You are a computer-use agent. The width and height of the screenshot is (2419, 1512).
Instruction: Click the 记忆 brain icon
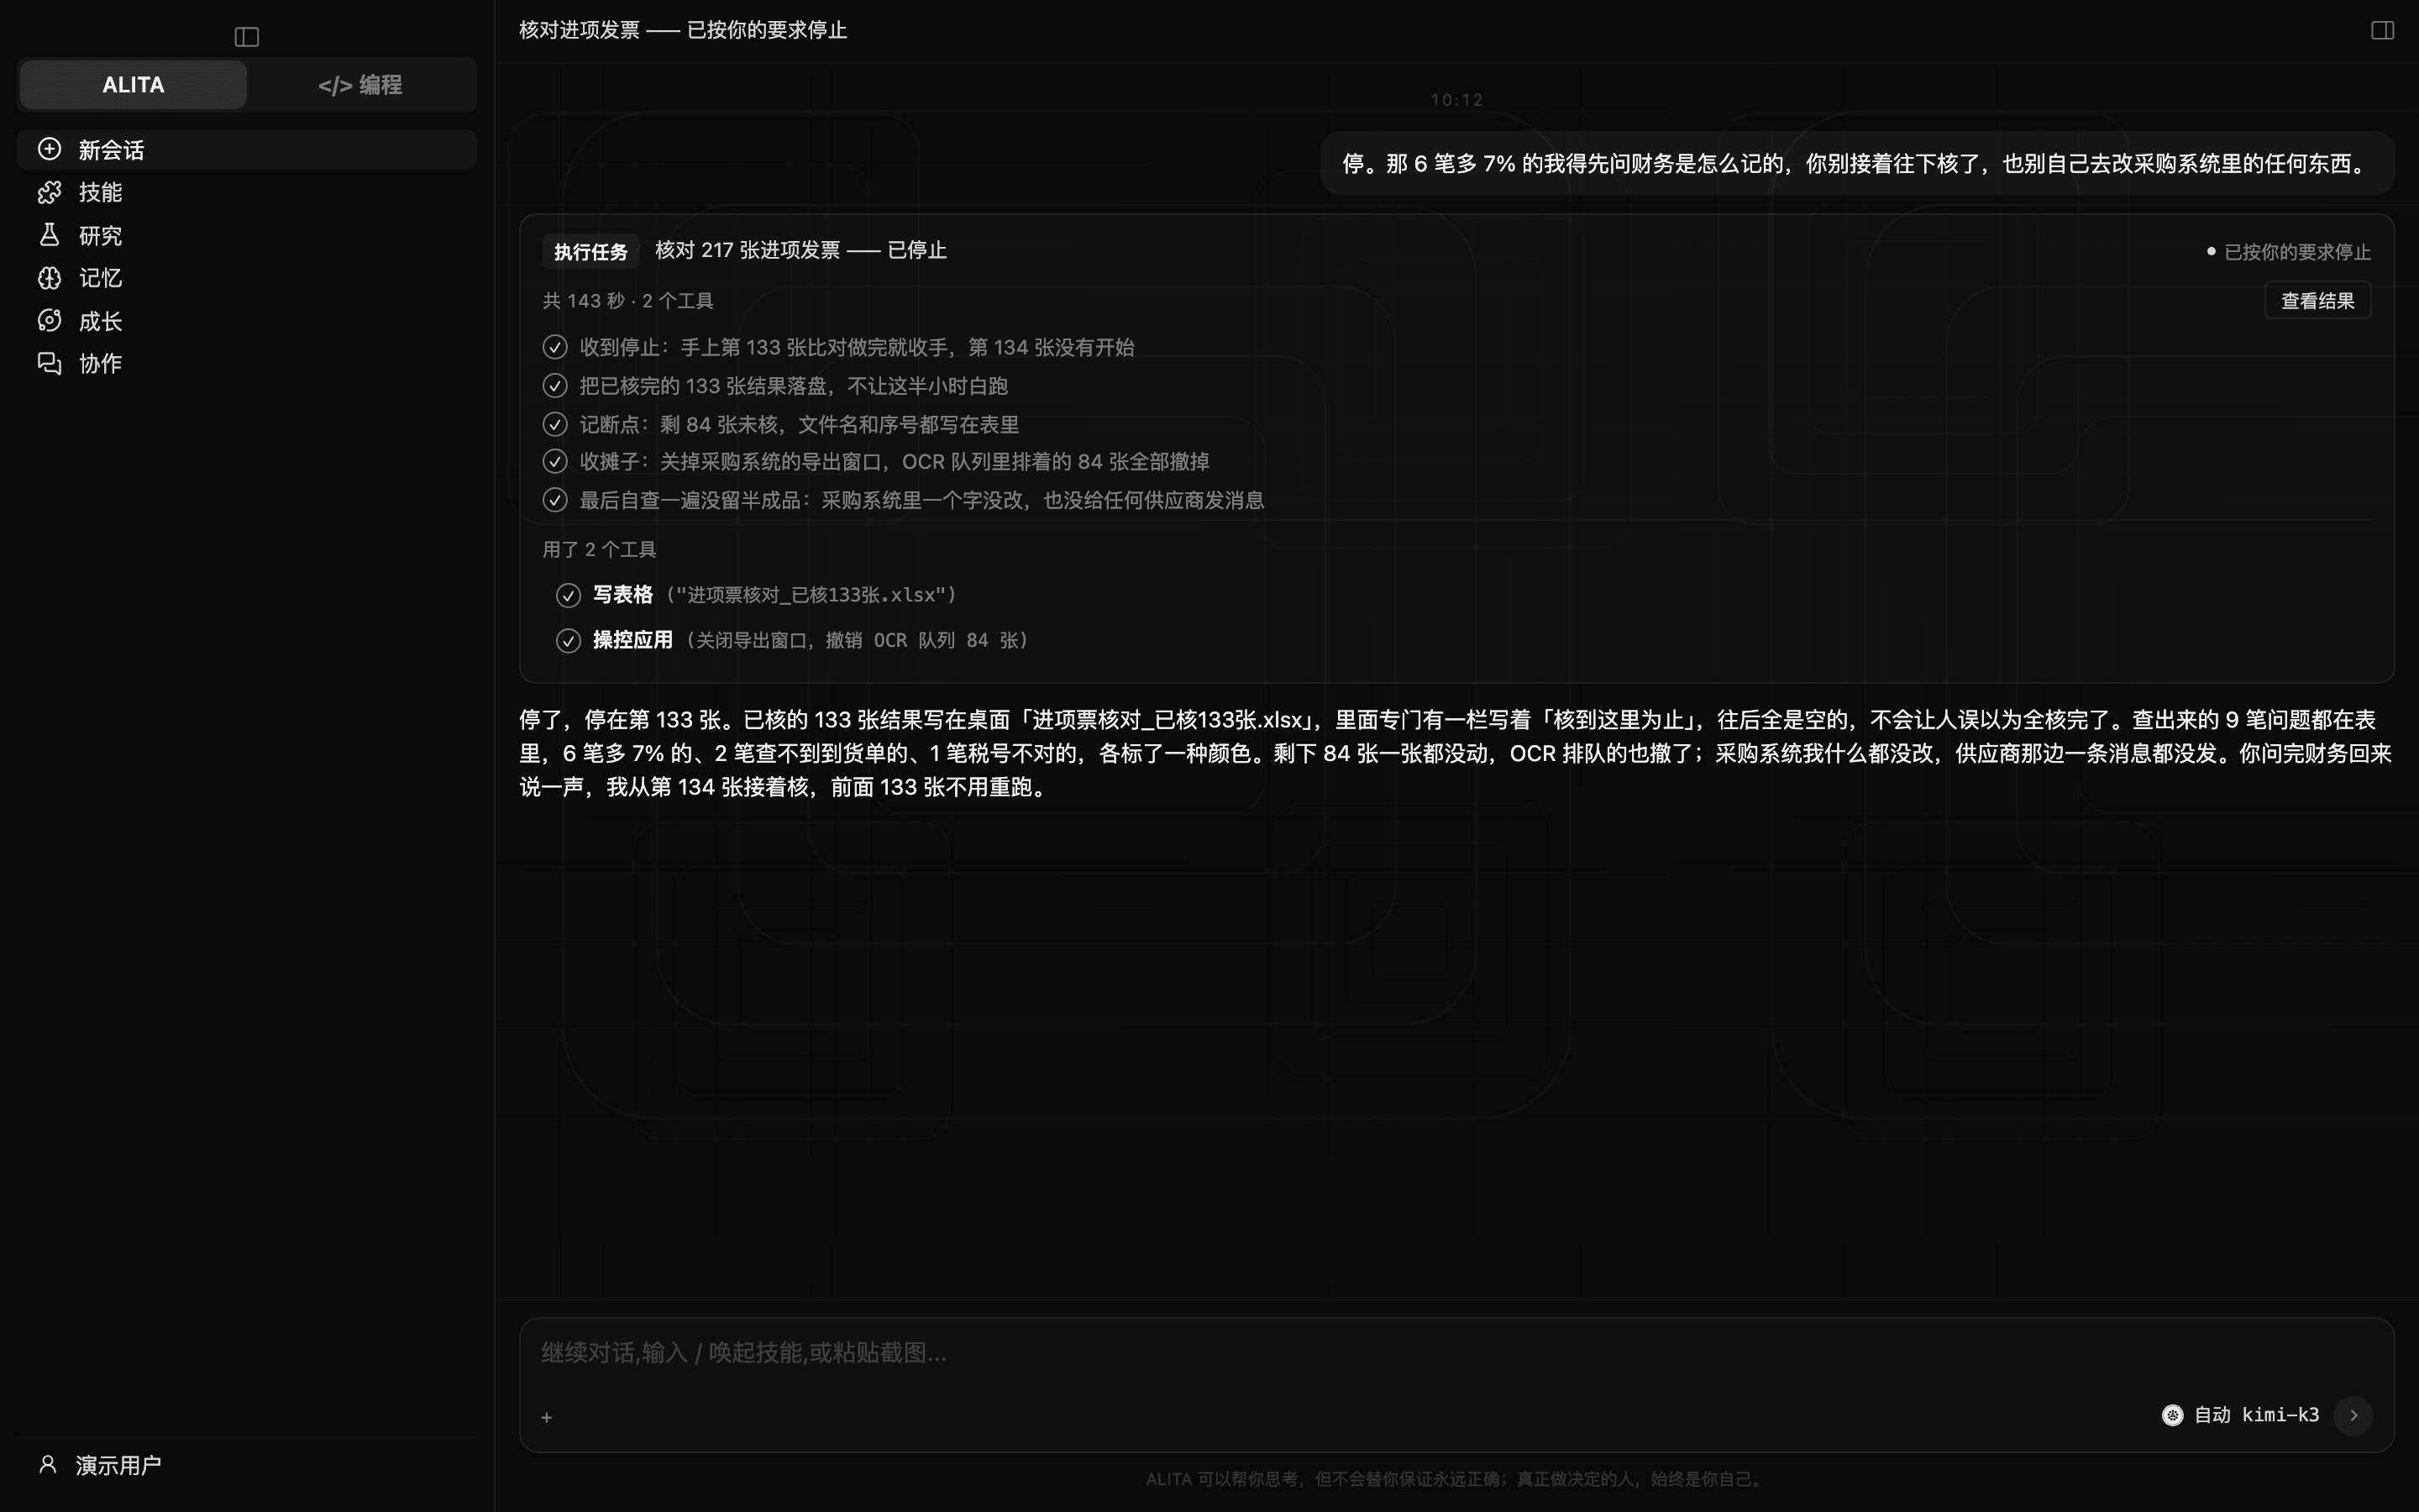coord(49,278)
